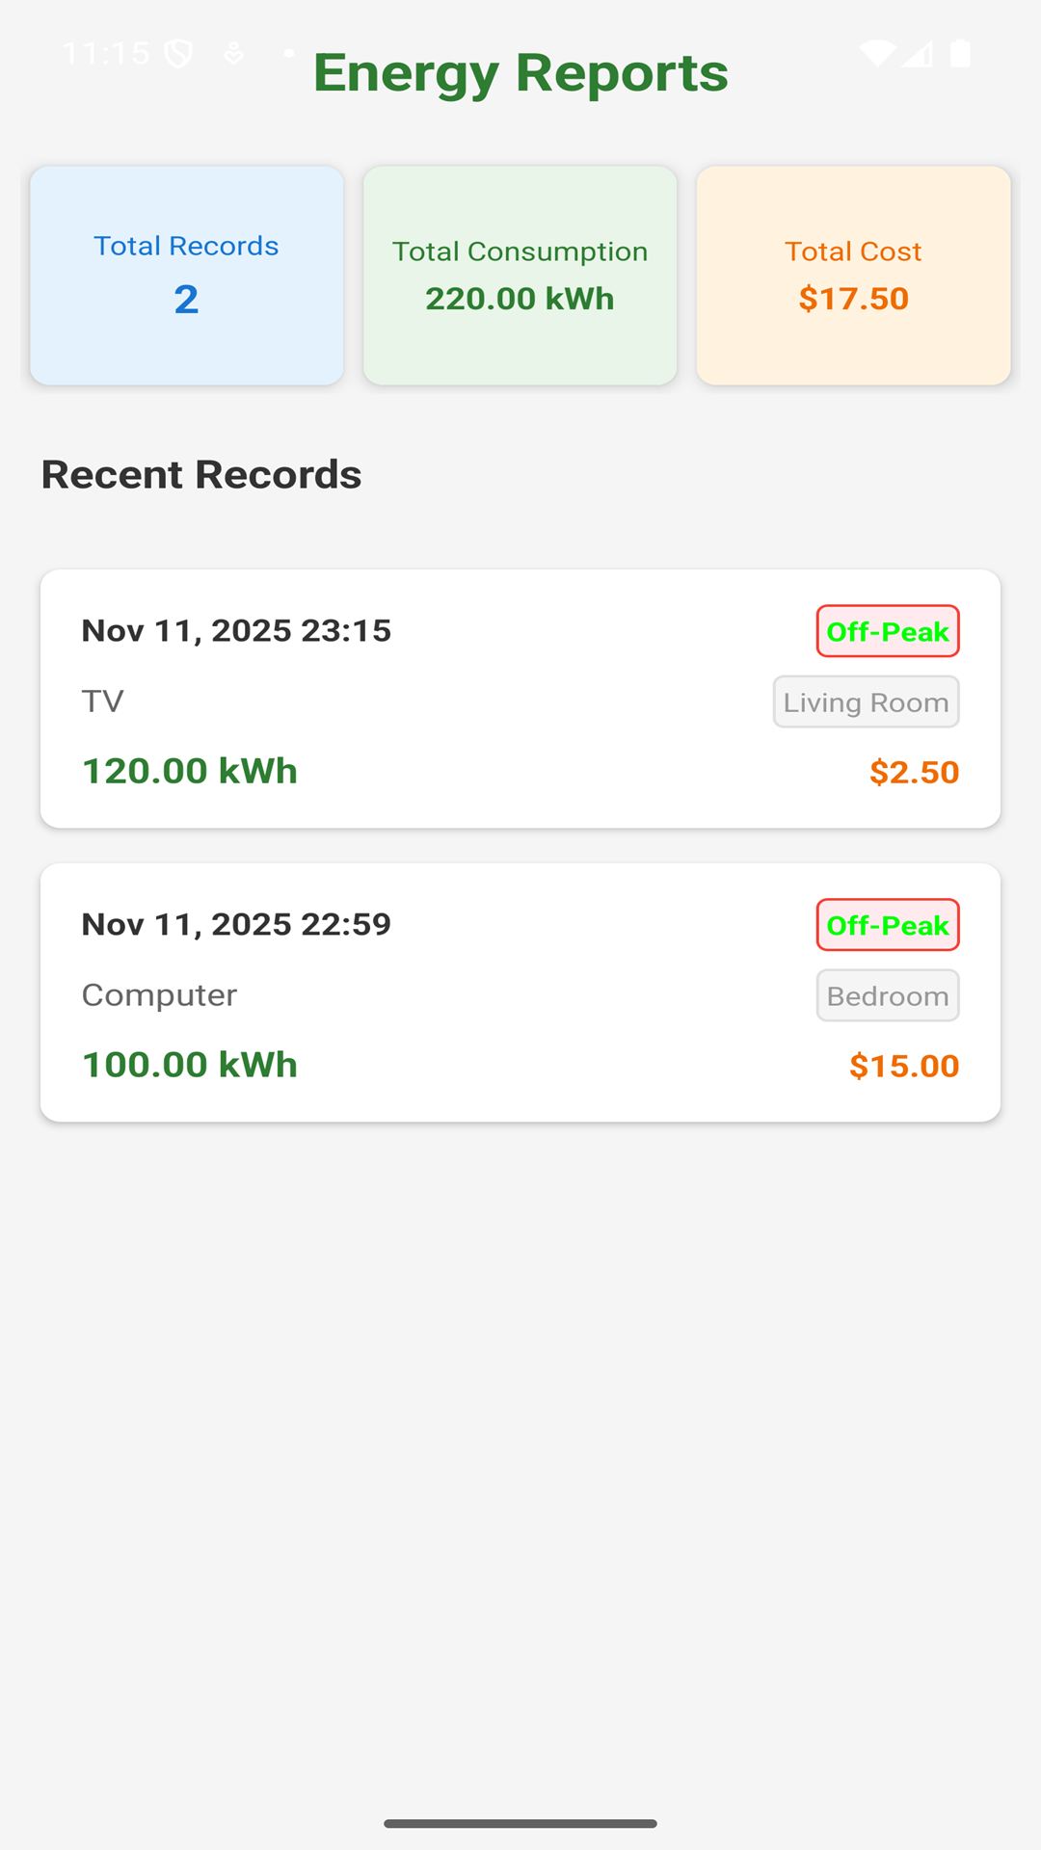Tap the notification dot in status bar
The width and height of the screenshot is (1041, 1850).
288,53
